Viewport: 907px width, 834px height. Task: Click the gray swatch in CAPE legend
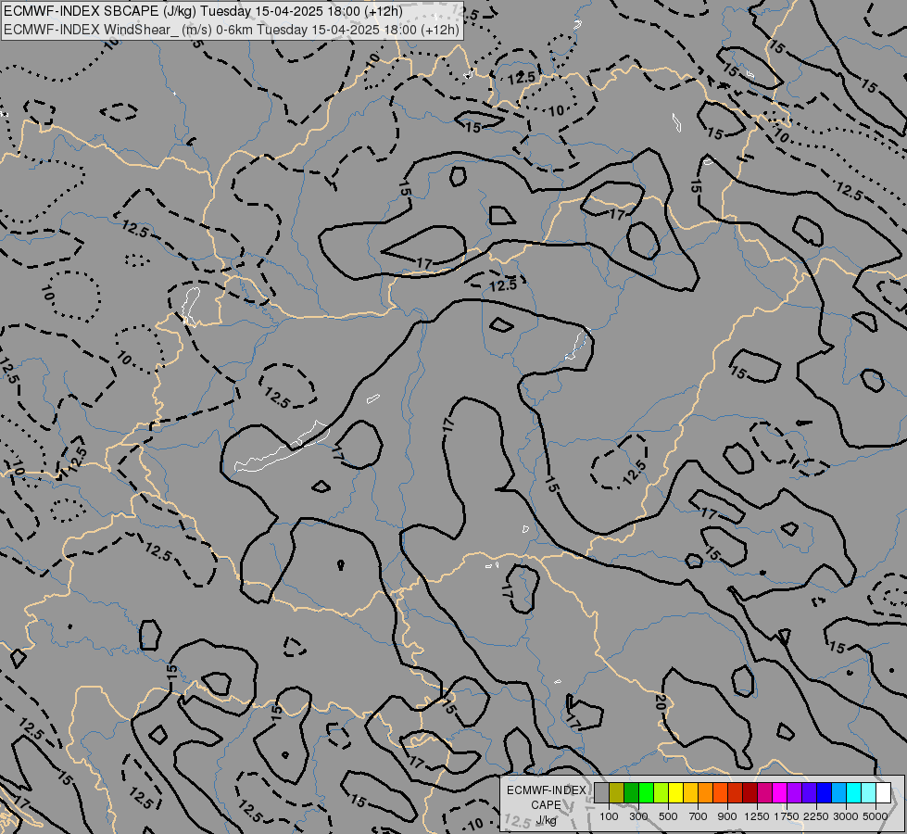coord(601,793)
